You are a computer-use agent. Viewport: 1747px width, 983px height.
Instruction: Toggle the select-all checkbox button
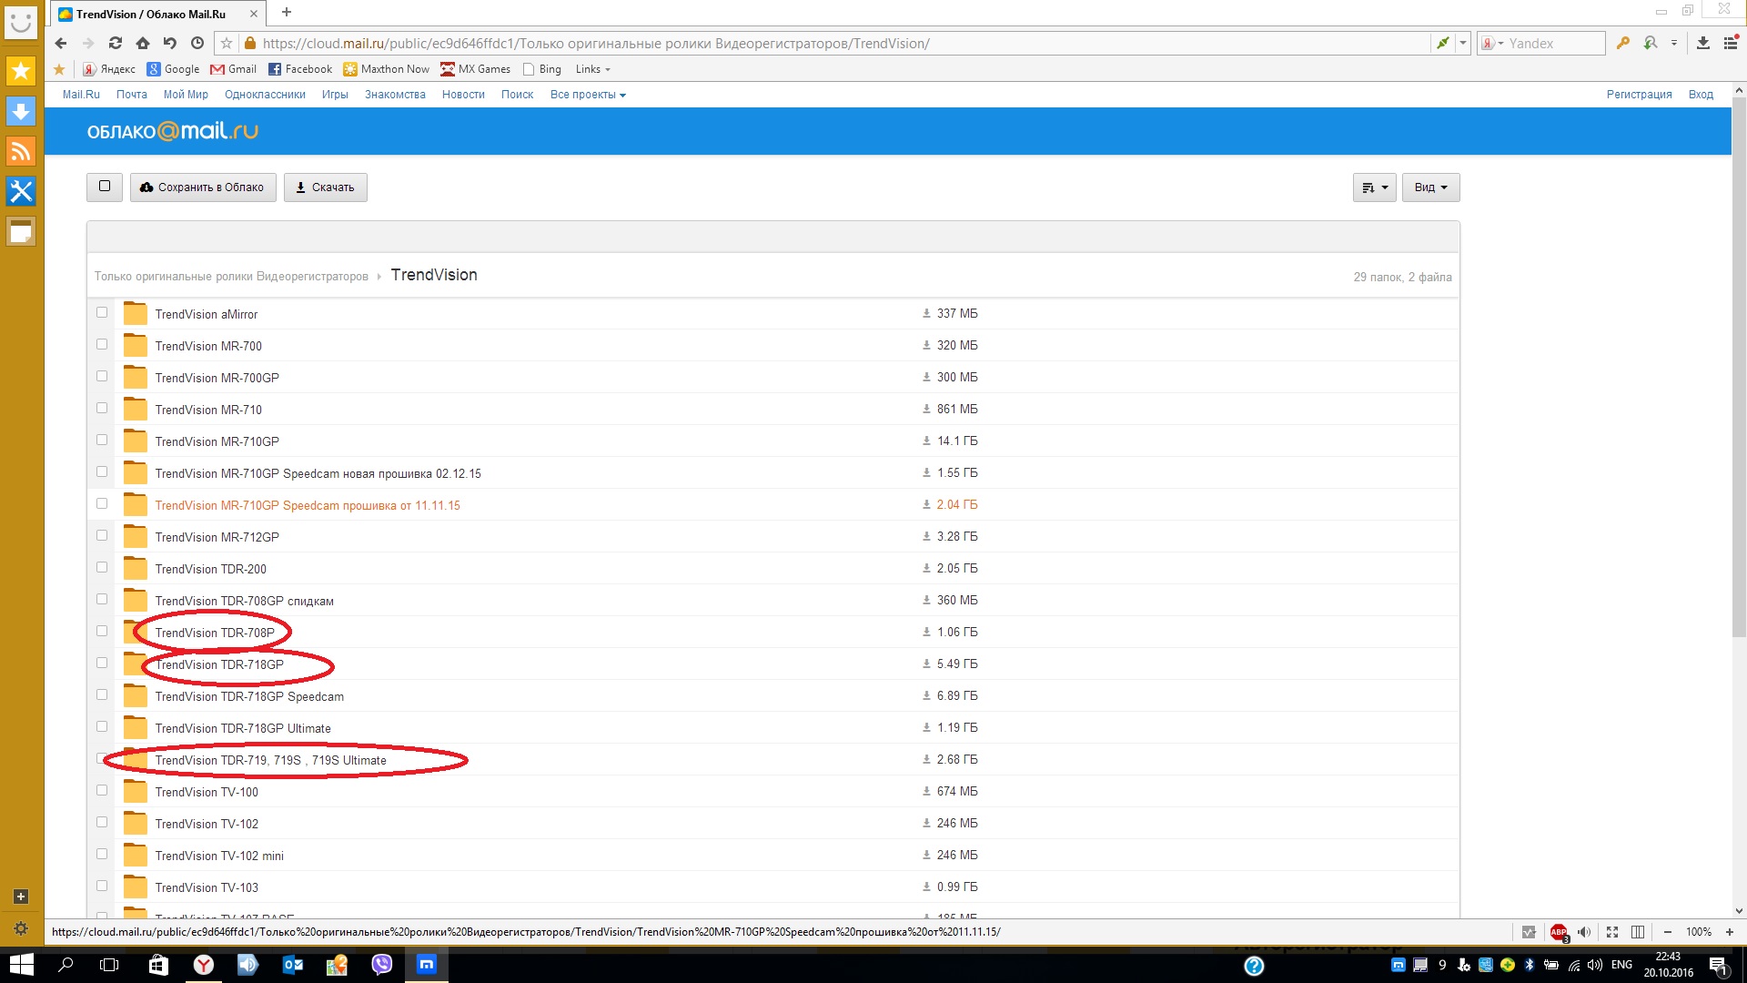(105, 187)
